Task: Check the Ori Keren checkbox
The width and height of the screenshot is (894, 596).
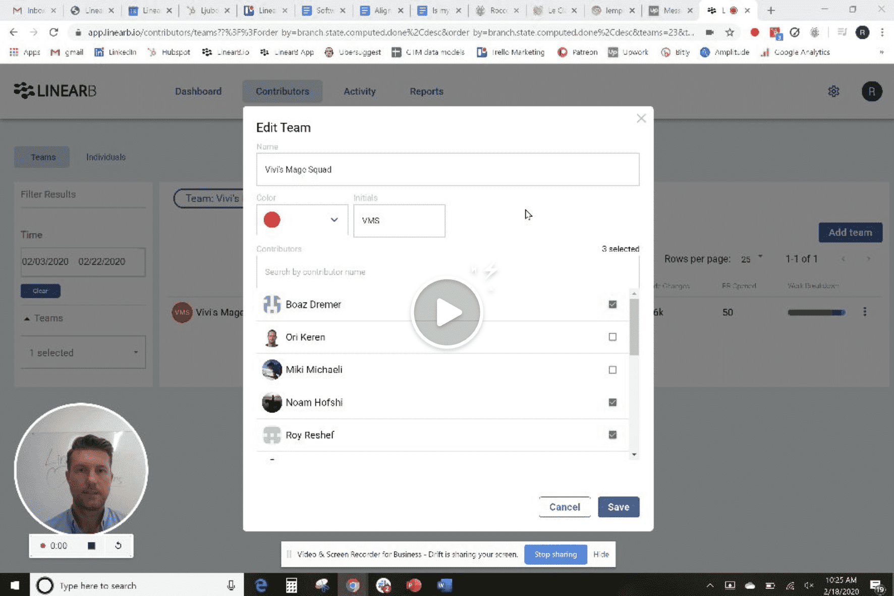Action: [x=612, y=337]
